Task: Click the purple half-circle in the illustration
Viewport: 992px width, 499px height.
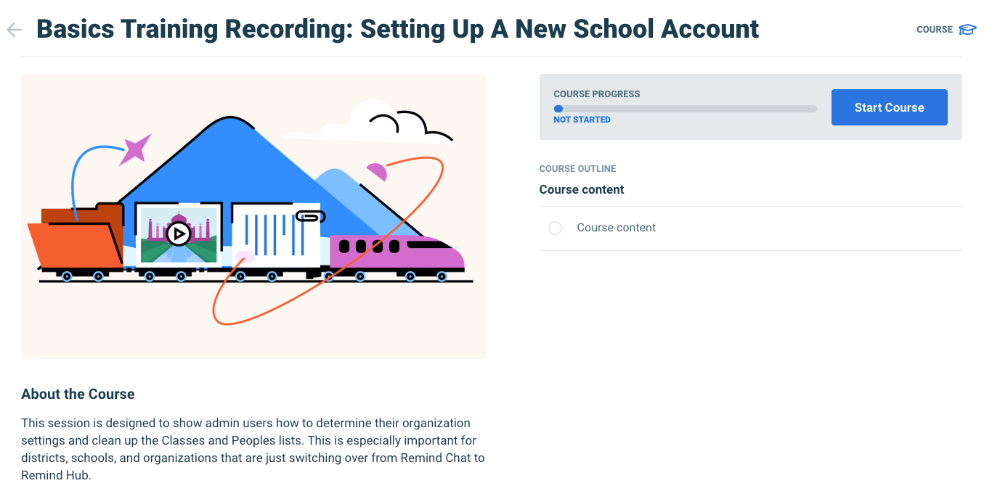Action: click(x=377, y=172)
